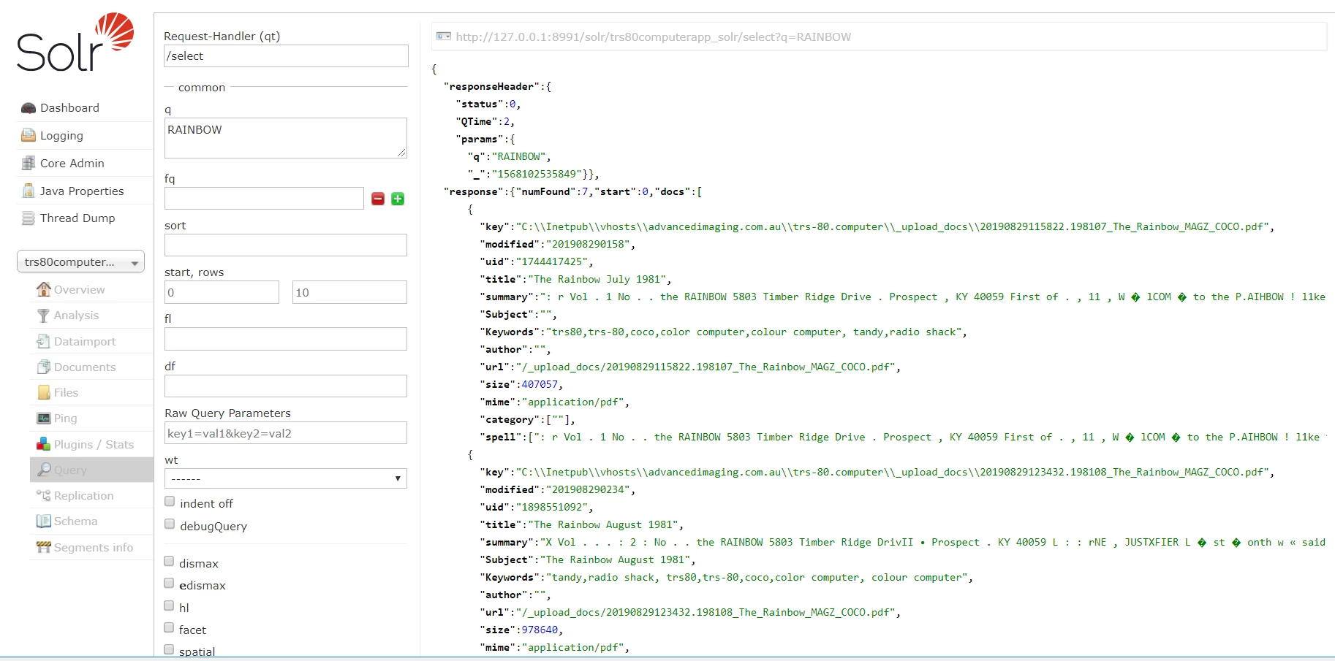Screen dimensions: 1335x661
Task: Click the Files folder icon
Action: coord(44,392)
